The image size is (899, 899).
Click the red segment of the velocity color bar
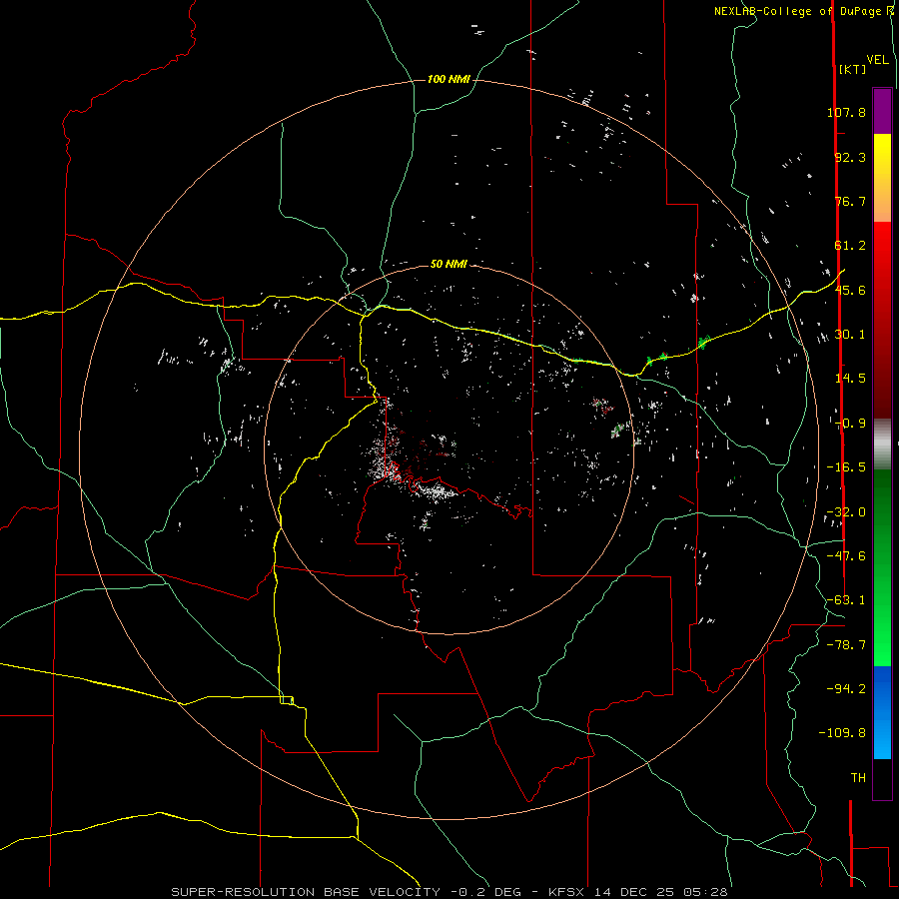(882, 320)
